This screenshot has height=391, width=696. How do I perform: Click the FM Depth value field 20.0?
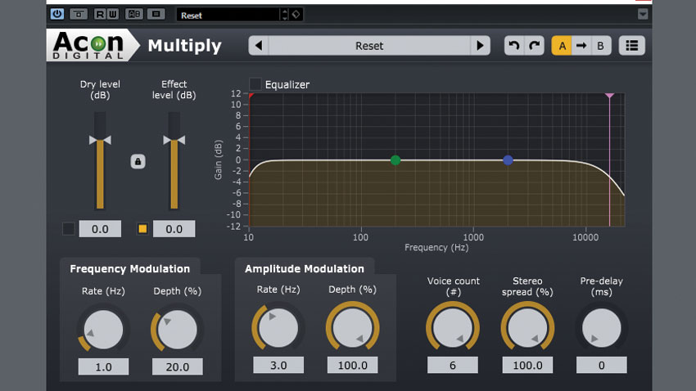click(178, 366)
